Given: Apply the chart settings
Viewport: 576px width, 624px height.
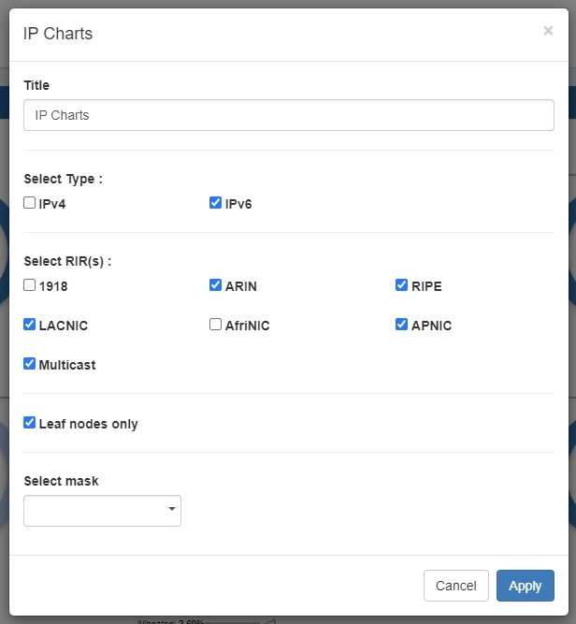Looking at the screenshot, I should [525, 586].
